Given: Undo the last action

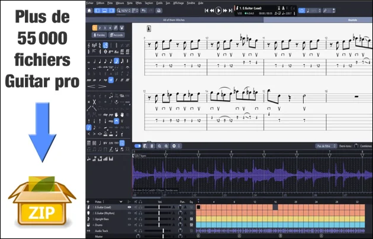Looking at the screenshot, I should tap(143, 11).
